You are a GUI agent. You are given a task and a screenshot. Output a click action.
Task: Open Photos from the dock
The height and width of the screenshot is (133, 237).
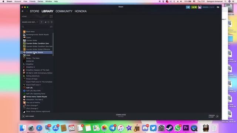click(x=104, y=128)
